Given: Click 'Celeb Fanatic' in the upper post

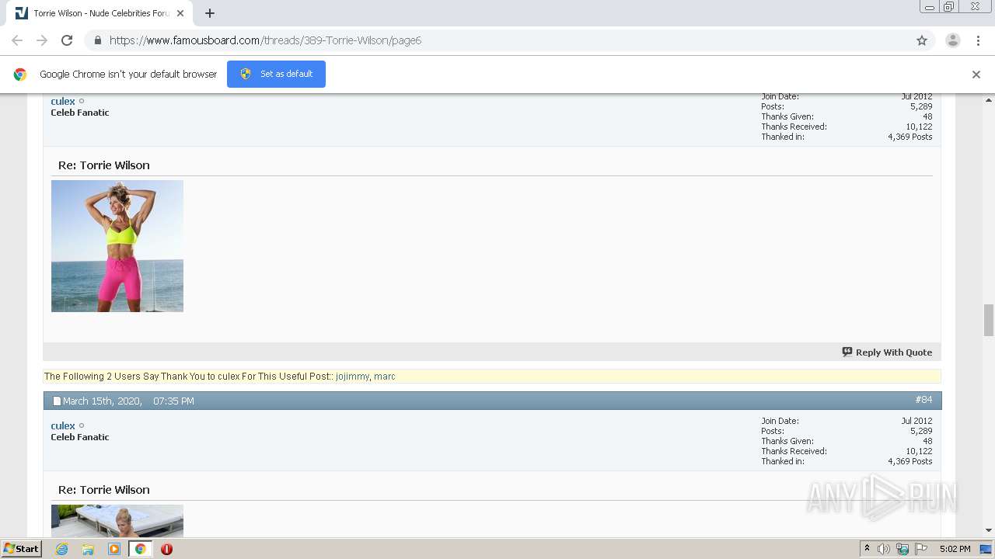Looking at the screenshot, I should click(x=80, y=113).
